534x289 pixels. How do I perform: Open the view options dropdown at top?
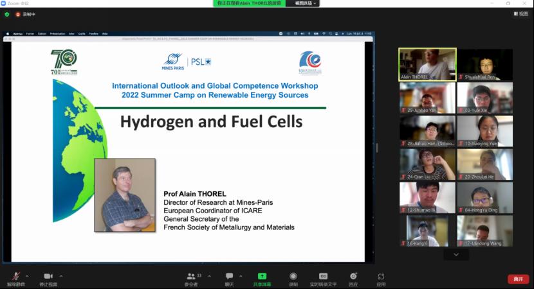306,3
